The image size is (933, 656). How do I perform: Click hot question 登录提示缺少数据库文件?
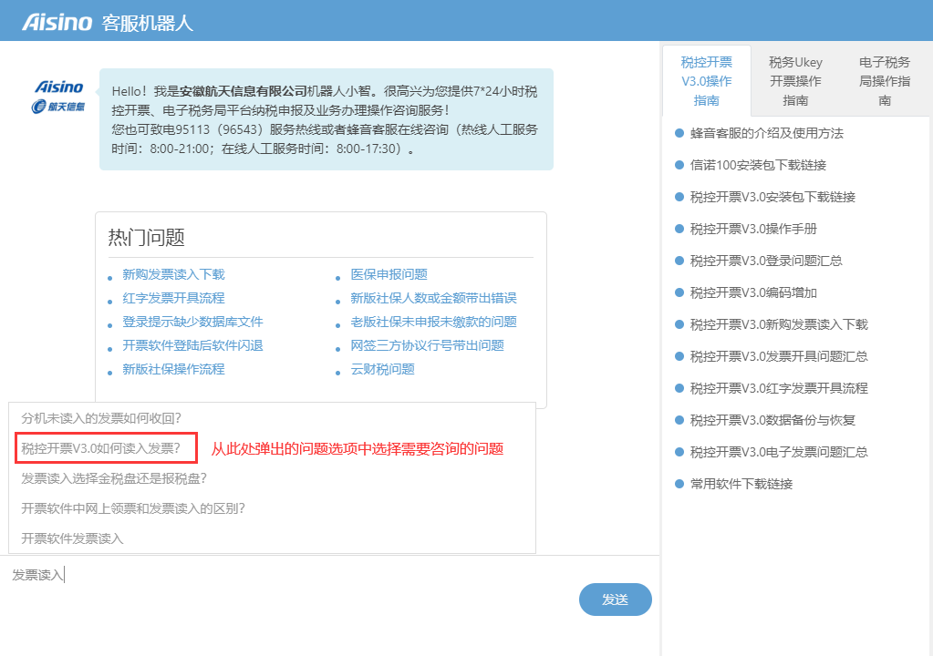click(x=192, y=322)
